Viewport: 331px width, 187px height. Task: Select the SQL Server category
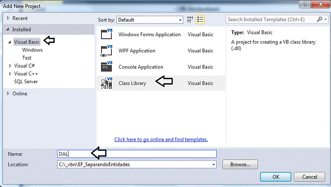coord(26,82)
